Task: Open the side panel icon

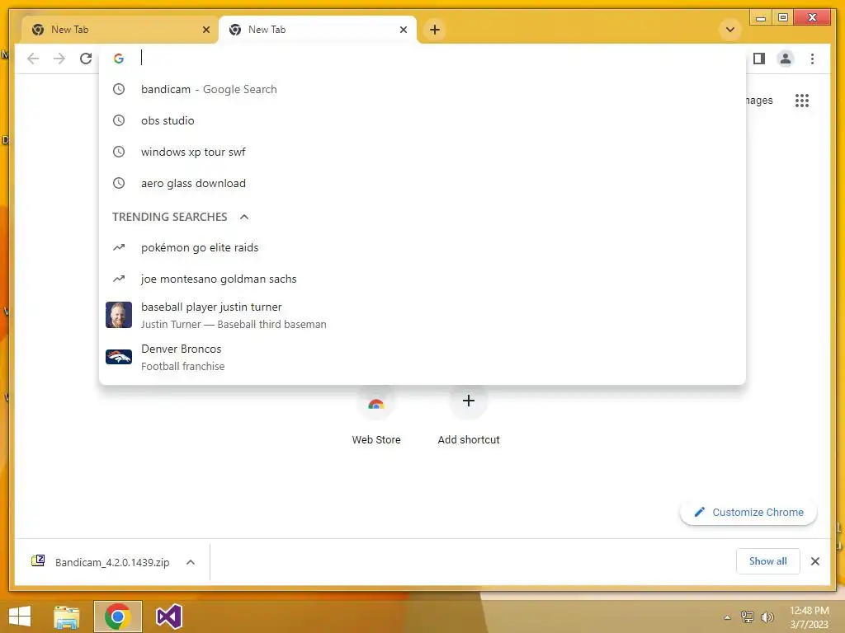Action: 759,59
